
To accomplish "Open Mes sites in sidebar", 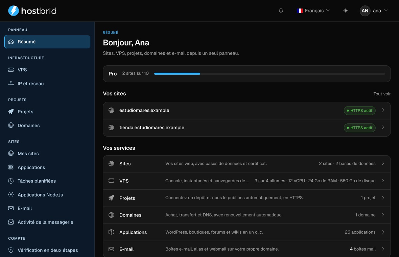I will tap(47, 154).
